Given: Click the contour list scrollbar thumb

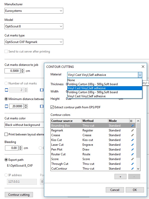Looking at the screenshot, I should (x=138, y=140).
